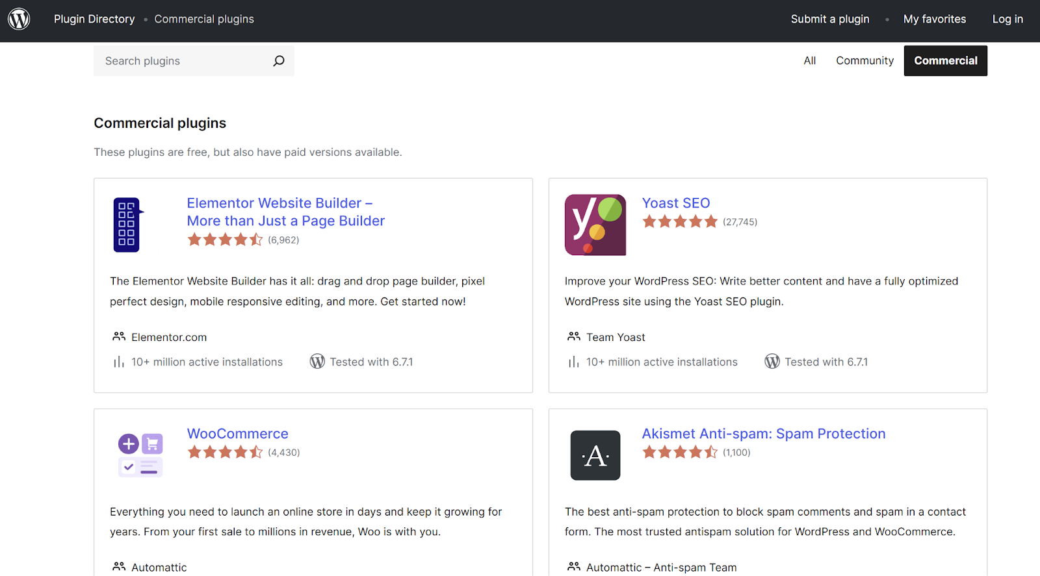Switch to the All plugins filter

809,61
